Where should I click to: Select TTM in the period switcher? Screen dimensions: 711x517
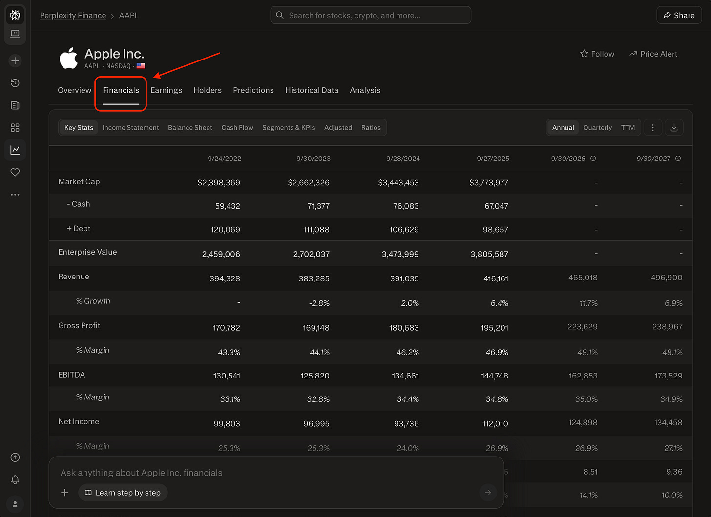click(628, 127)
